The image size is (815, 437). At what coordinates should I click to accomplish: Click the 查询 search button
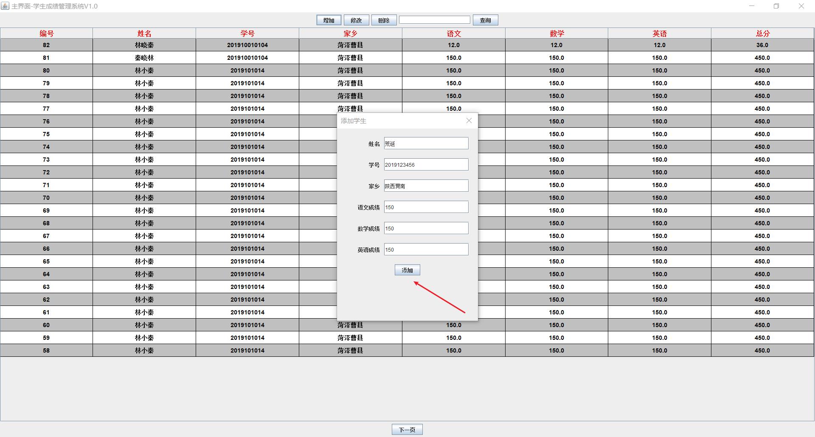(485, 20)
